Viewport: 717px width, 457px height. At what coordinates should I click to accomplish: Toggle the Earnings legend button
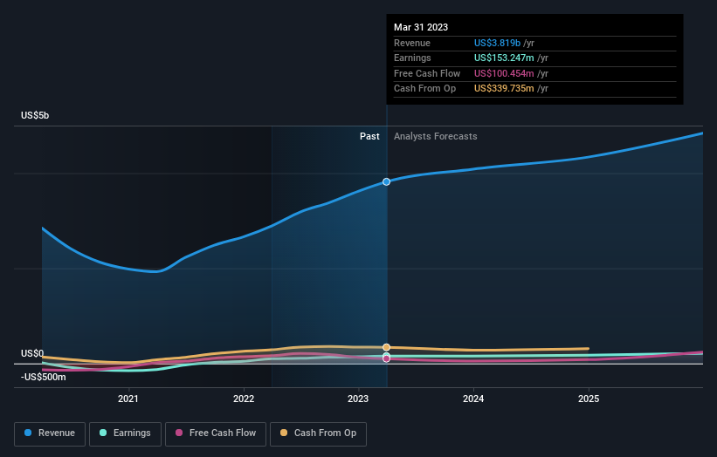pyautogui.click(x=125, y=433)
